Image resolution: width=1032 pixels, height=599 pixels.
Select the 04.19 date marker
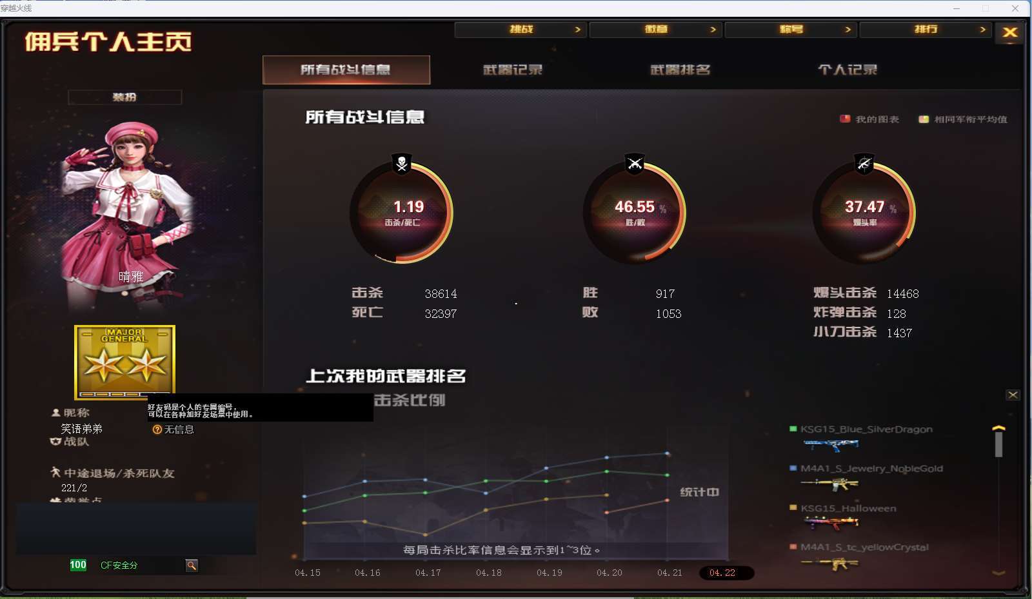[550, 573]
